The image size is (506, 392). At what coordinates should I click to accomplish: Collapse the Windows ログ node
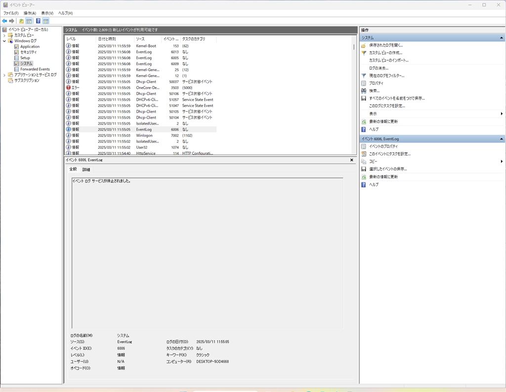[4, 41]
